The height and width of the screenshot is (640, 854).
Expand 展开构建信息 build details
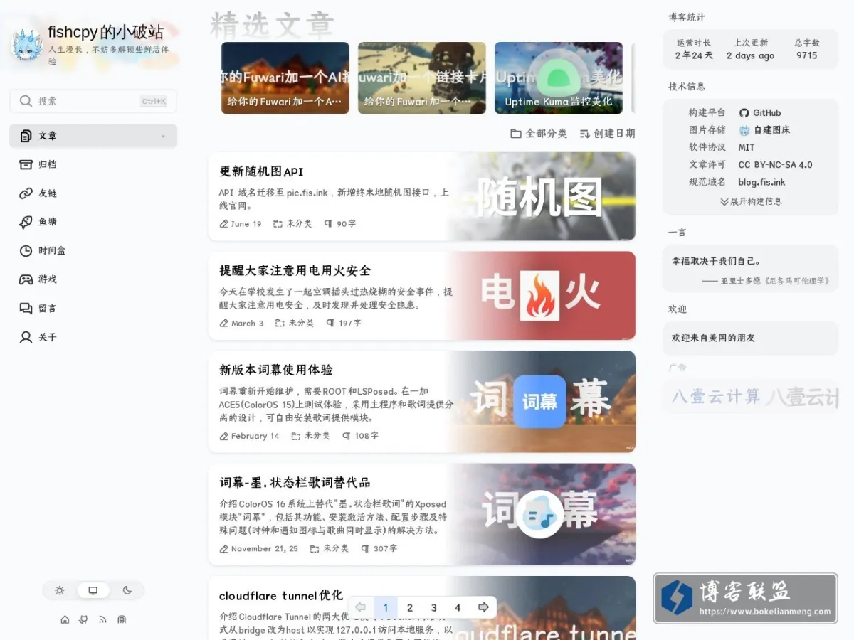751,201
